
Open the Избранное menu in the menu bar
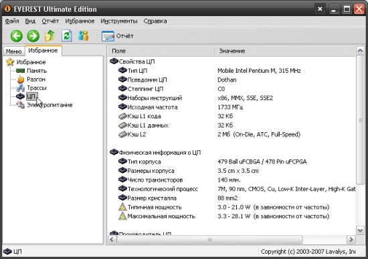80,21
